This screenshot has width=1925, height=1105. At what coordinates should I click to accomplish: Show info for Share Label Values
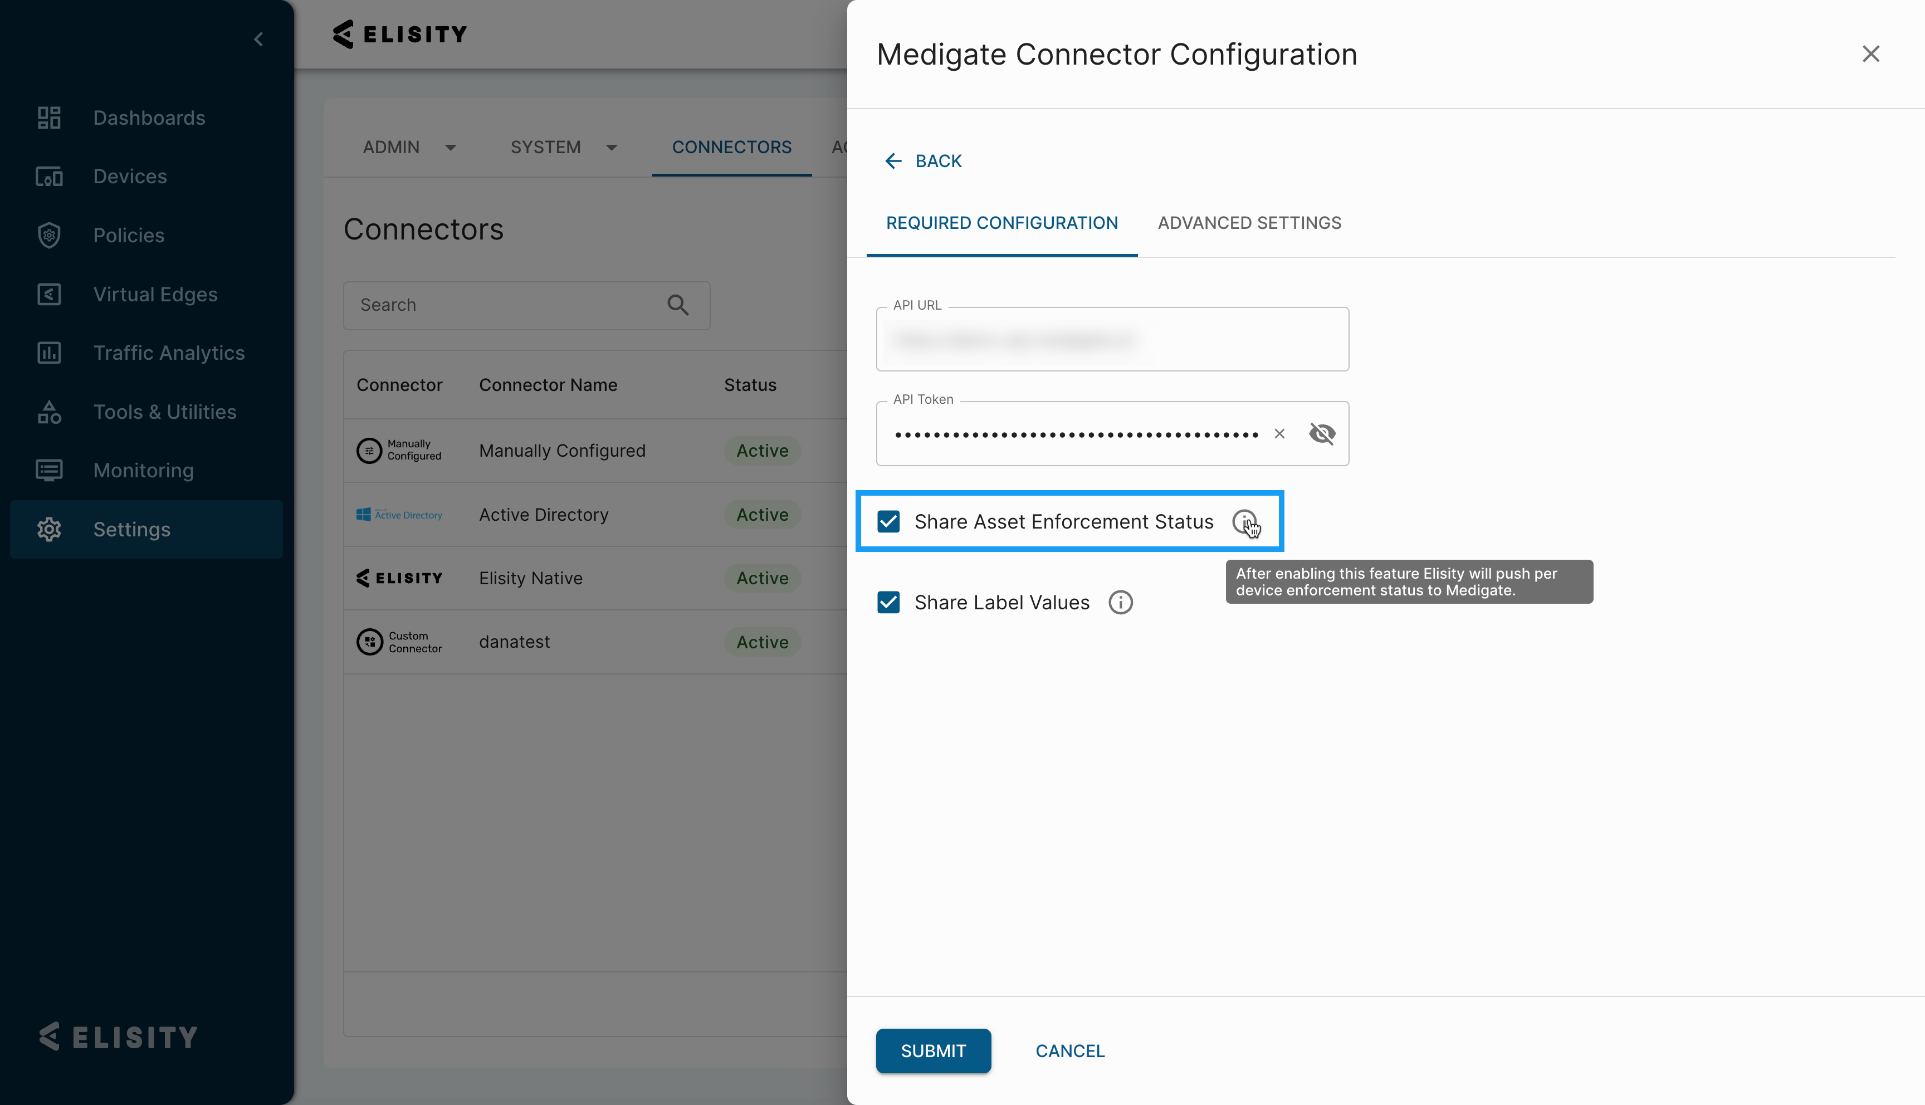[x=1120, y=603]
